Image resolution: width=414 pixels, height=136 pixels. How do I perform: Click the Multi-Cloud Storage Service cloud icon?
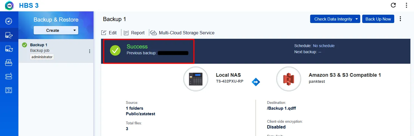153,33
